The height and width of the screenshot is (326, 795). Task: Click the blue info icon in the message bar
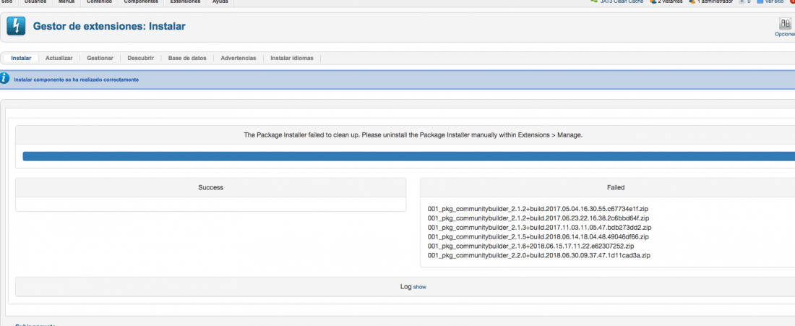(x=4, y=79)
